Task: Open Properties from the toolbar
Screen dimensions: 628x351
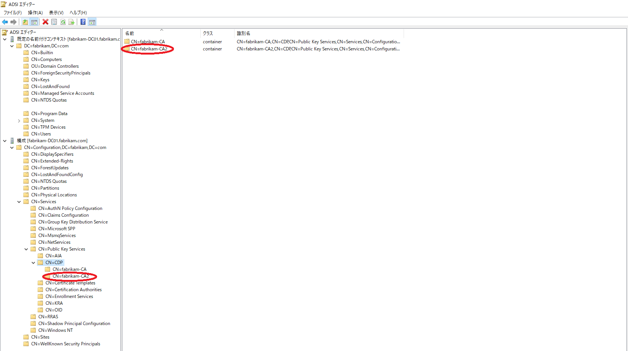Action: click(54, 22)
